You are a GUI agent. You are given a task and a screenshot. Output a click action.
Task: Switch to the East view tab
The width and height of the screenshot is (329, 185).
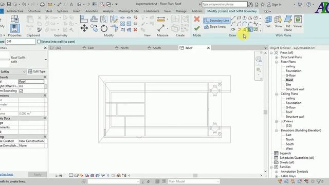(90, 48)
